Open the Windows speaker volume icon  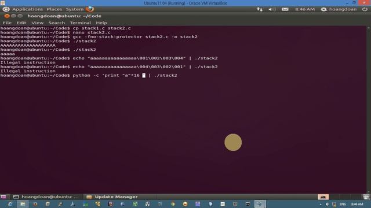[327, 204]
